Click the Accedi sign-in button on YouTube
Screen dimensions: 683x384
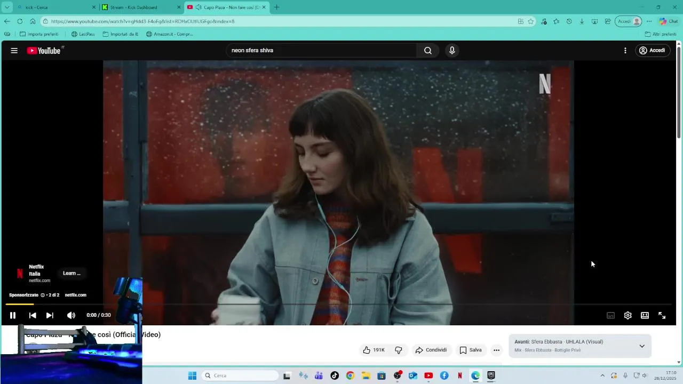653,51
